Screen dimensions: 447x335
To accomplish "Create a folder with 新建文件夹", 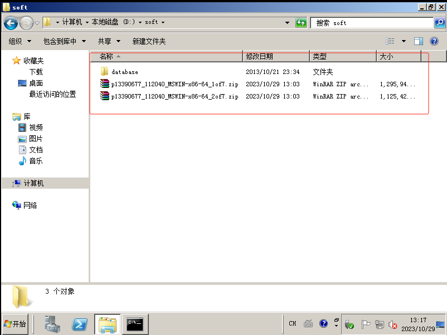I will (x=149, y=41).
